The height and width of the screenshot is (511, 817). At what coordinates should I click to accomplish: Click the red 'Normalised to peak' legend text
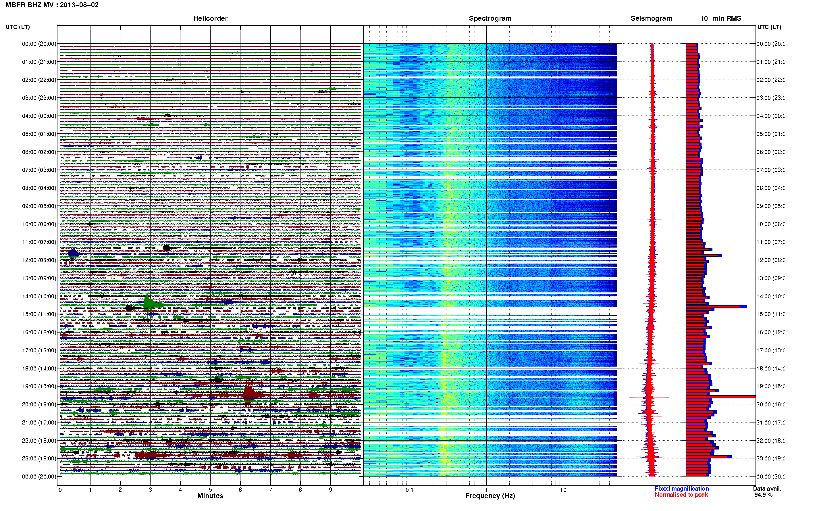click(681, 494)
